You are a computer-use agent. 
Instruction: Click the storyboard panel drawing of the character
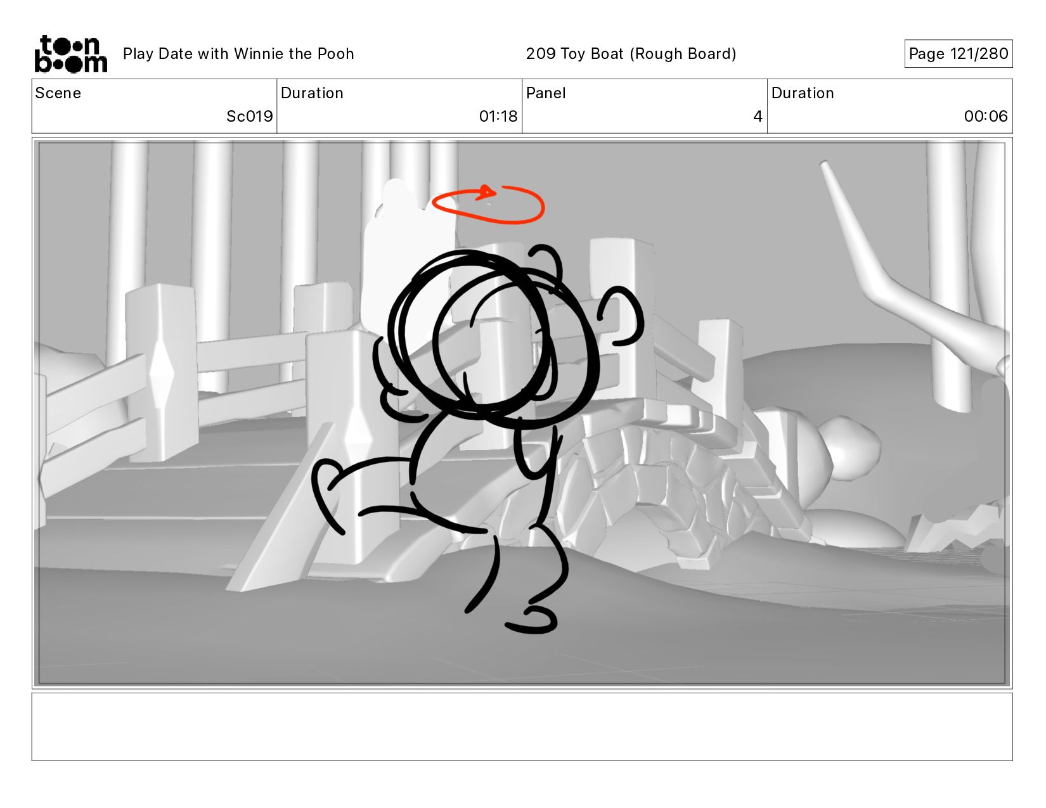coord(522,413)
